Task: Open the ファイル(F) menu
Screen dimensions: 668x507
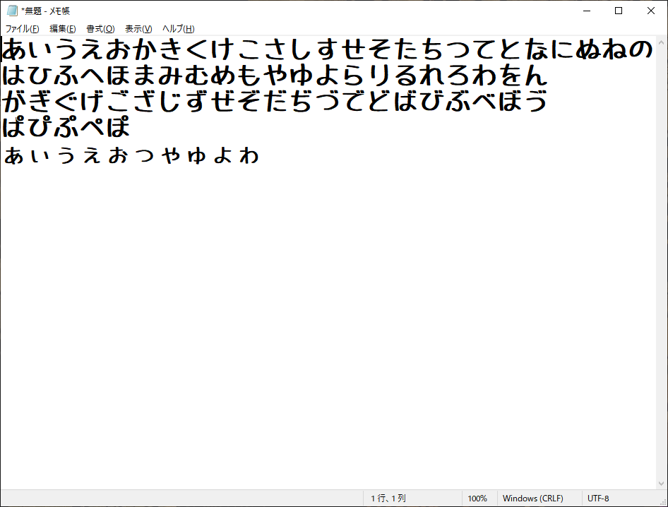Action: coord(22,29)
